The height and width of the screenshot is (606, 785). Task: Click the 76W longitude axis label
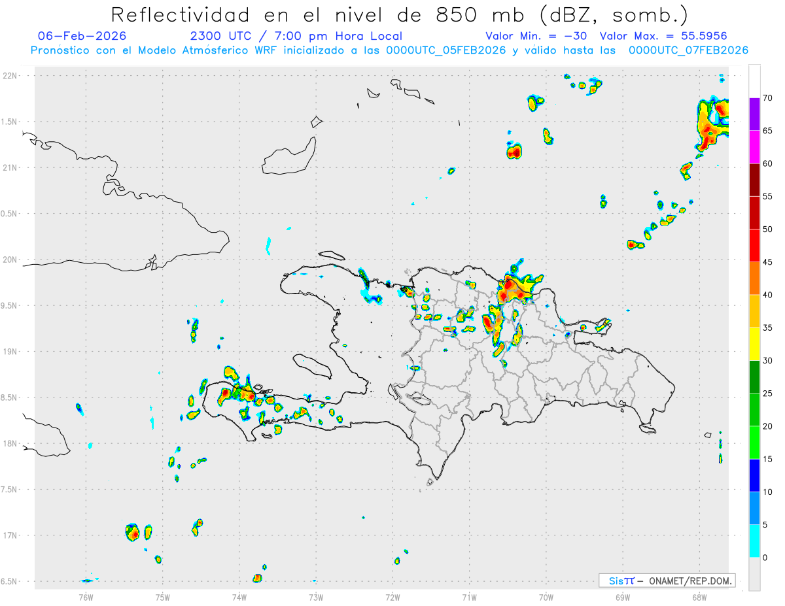pos(86,597)
